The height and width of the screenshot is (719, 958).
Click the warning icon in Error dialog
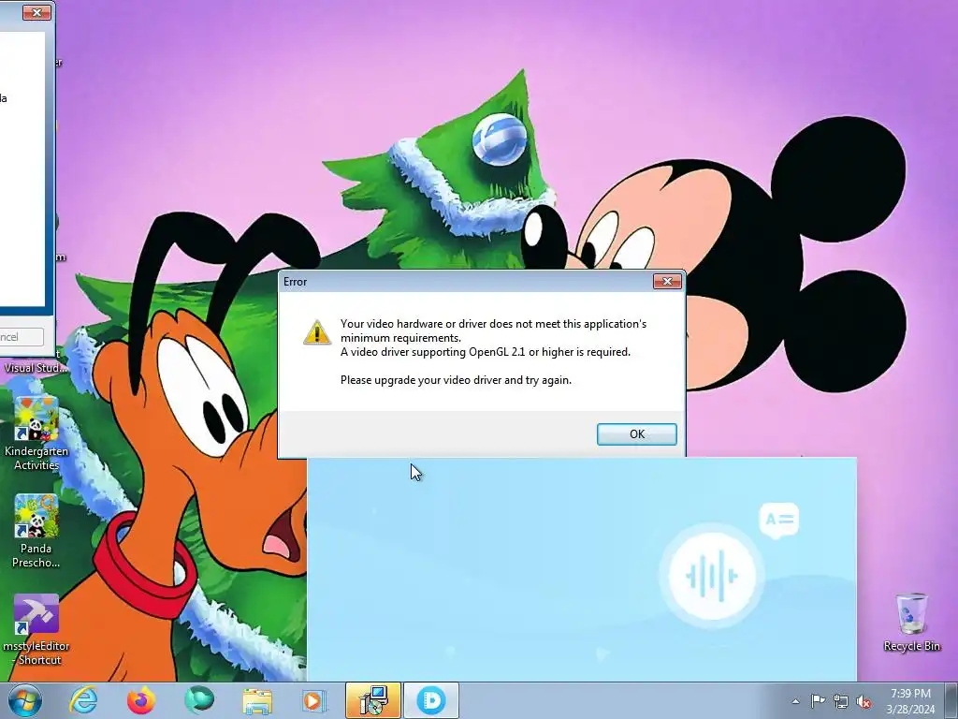(317, 332)
